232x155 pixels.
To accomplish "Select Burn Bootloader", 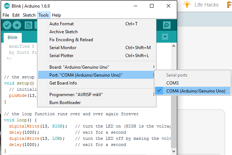I will pos(97,103).
